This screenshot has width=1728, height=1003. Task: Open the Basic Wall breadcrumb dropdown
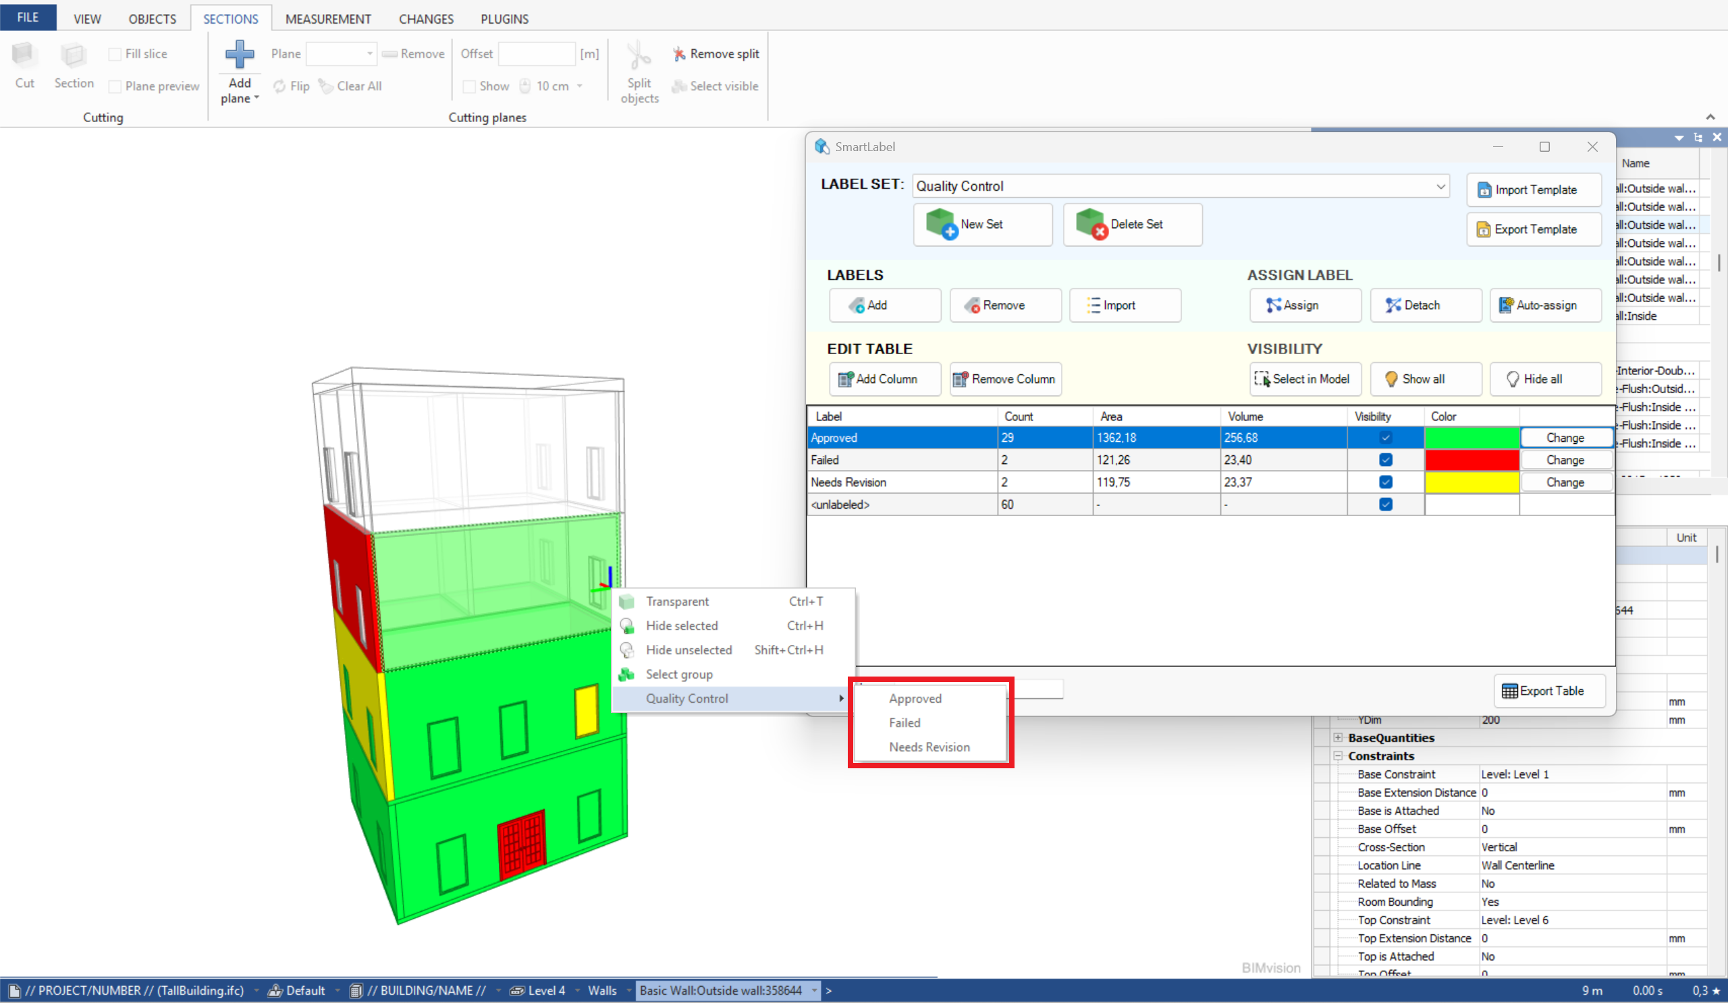814,991
